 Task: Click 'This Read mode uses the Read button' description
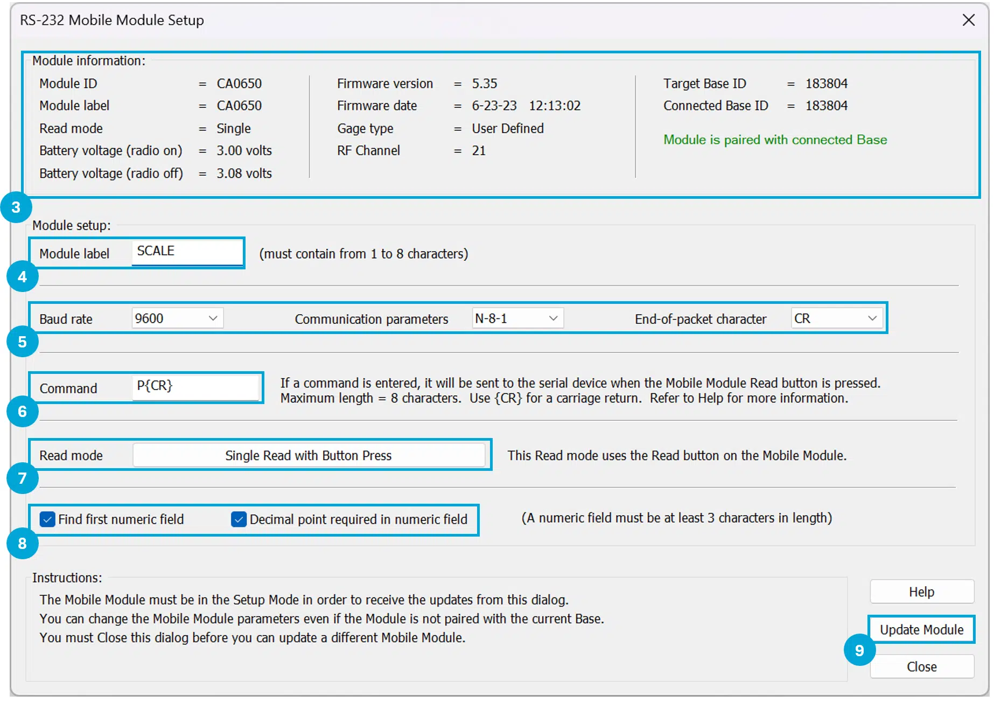(677, 455)
